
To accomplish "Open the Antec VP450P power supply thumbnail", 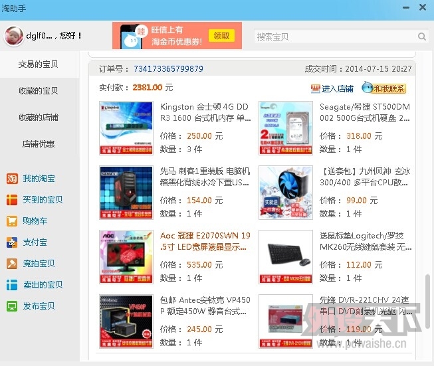I will click(126, 321).
